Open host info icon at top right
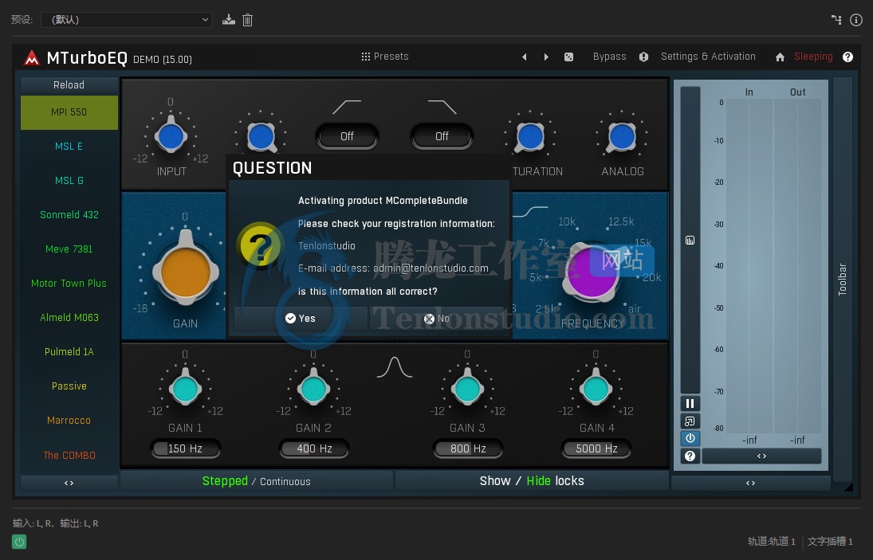The image size is (873, 560). [x=856, y=20]
